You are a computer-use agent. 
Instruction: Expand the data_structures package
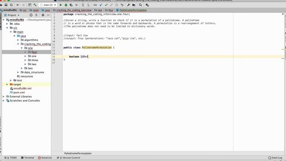tap(18, 72)
